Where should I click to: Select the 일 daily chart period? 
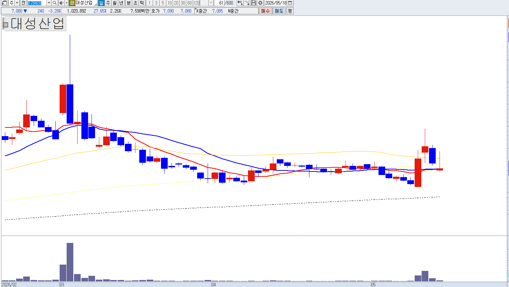tap(101, 3)
